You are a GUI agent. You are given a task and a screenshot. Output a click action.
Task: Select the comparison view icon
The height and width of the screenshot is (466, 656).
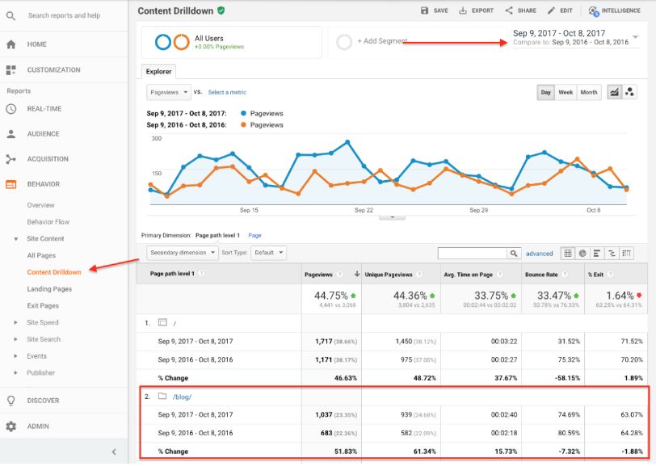click(612, 253)
